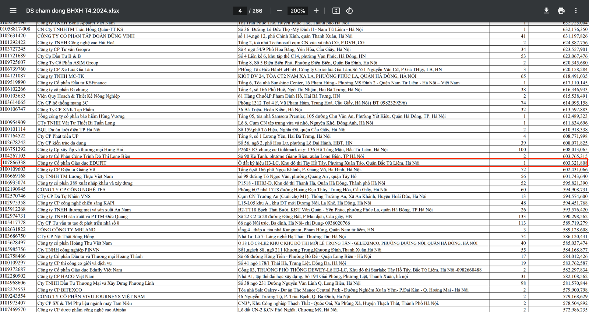Click the zoom in plus icon
Viewport: 589px width, 312px height.
click(316, 11)
